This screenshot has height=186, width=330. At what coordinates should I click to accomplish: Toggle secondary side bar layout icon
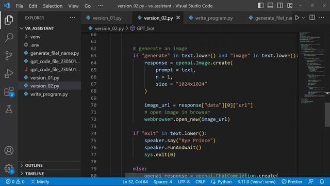click(x=280, y=6)
